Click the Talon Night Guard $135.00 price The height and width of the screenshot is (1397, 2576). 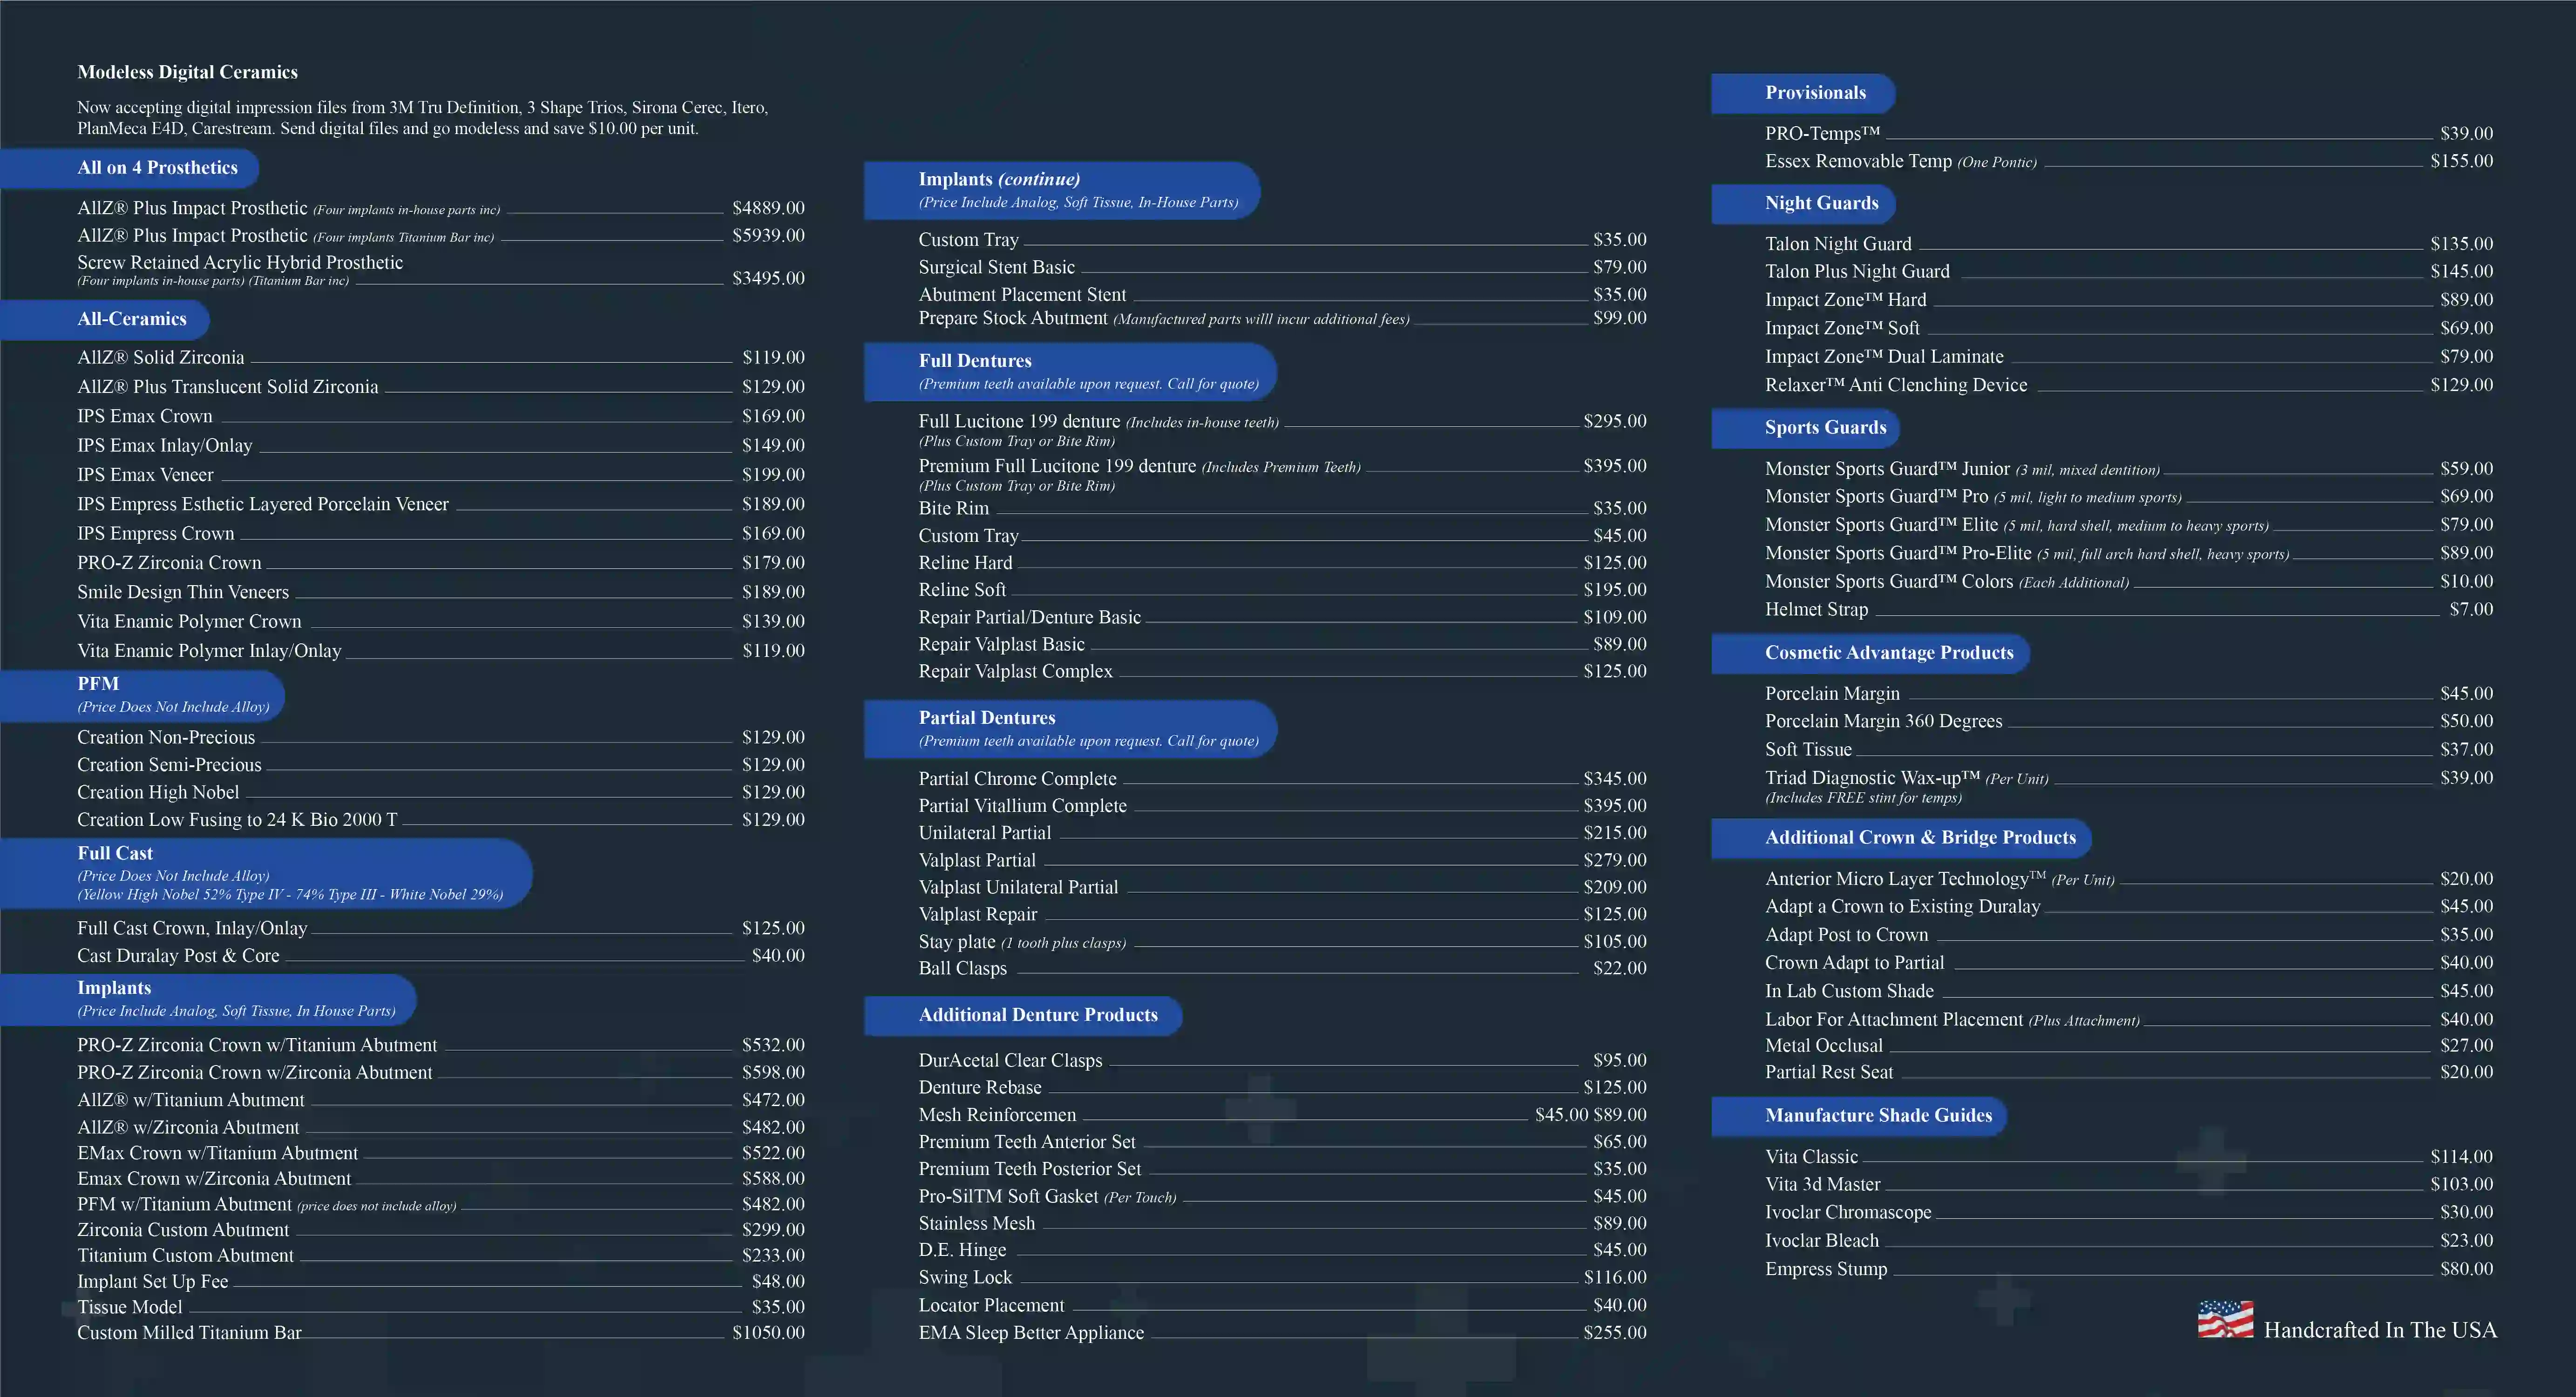coord(2461,244)
